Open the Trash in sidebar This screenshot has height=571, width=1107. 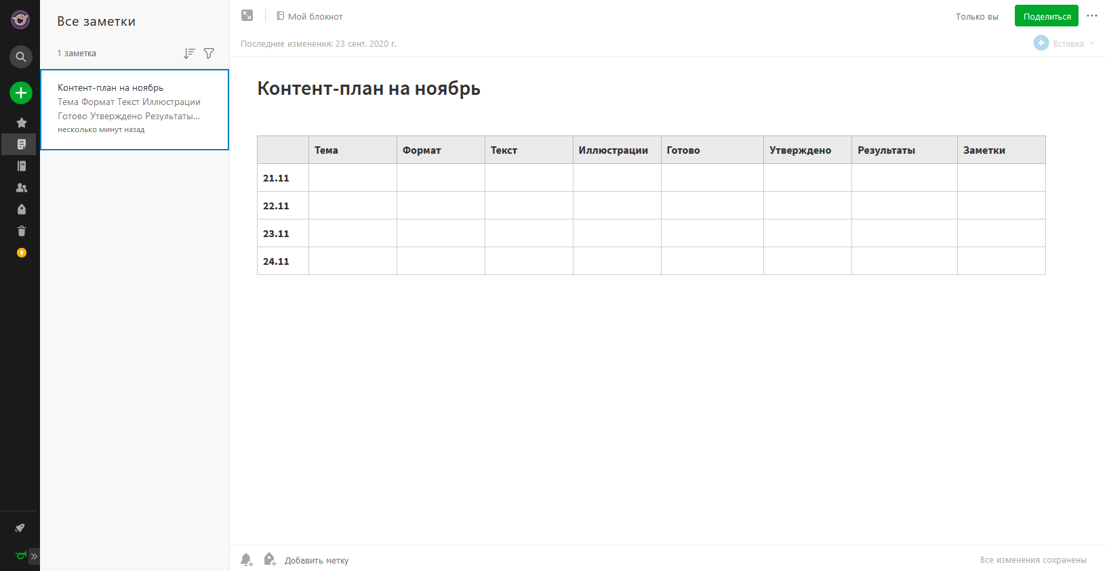22,231
